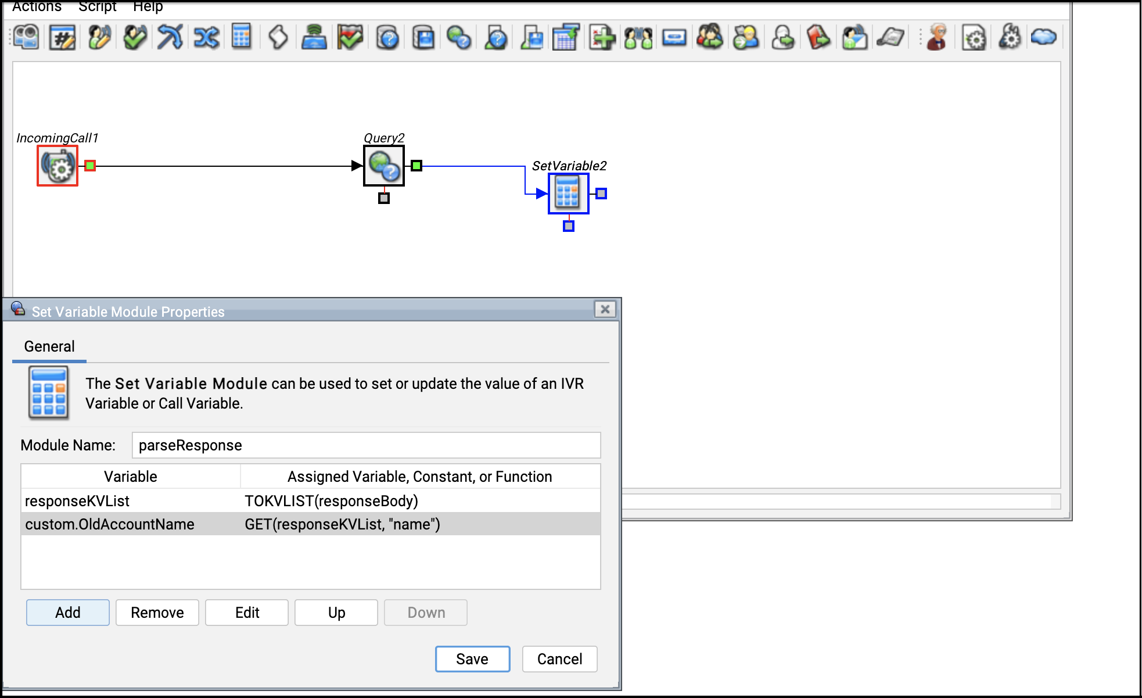Select the document with green plus icon

click(602, 38)
